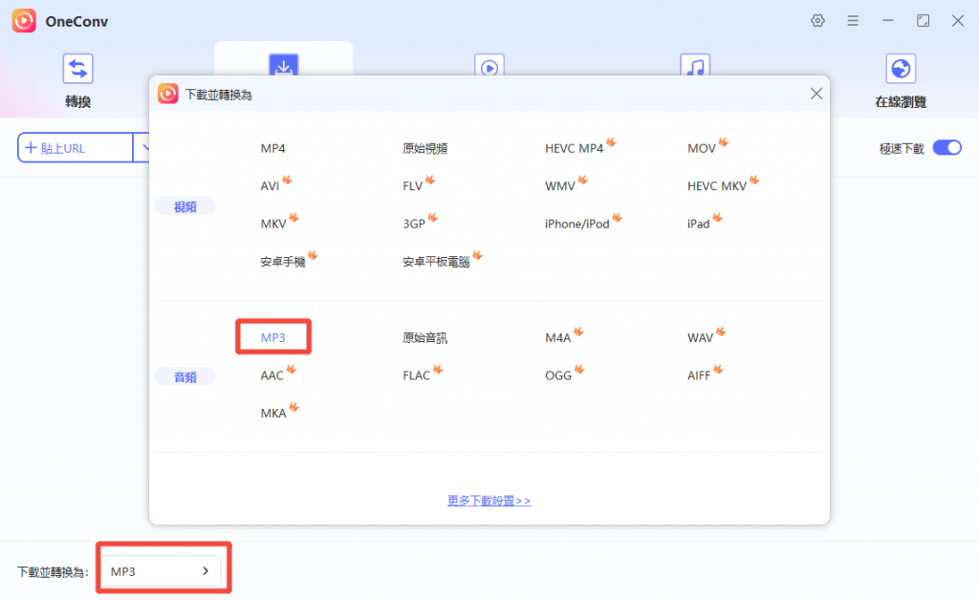Open settings gear in title bar
Screen dimensions: 979x600
(817, 21)
